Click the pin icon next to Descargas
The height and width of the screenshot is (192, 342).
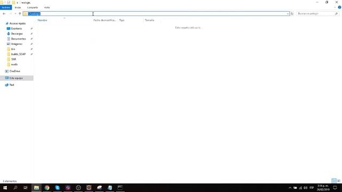click(x=32, y=34)
